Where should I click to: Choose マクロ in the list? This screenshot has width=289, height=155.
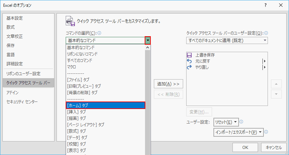tap(106, 67)
